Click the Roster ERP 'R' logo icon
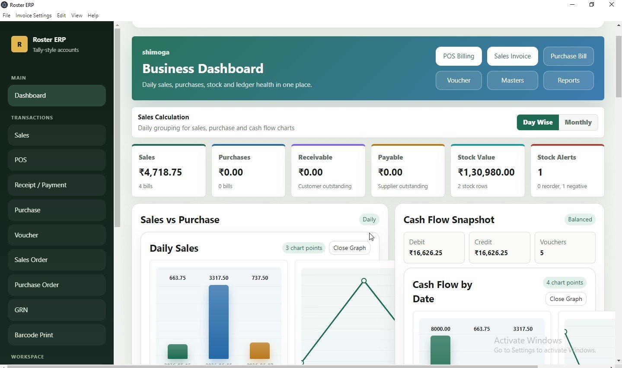The width and height of the screenshot is (622, 368). (x=19, y=44)
